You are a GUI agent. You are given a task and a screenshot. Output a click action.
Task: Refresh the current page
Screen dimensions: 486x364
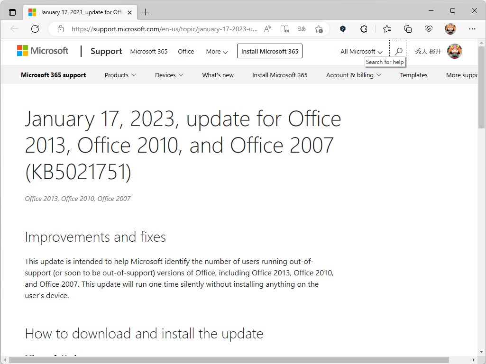click(x=35, y=29)
